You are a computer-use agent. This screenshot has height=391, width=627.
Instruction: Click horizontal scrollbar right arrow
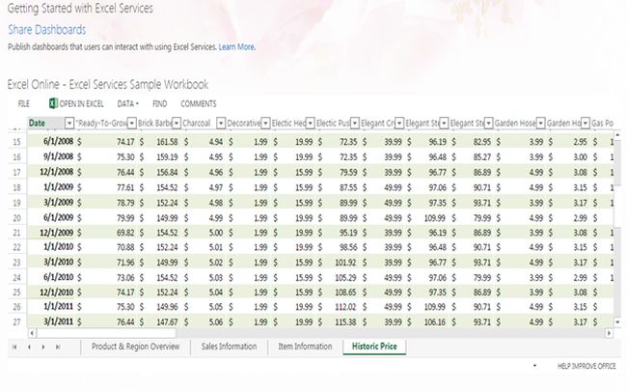click(x=609, y=333)
